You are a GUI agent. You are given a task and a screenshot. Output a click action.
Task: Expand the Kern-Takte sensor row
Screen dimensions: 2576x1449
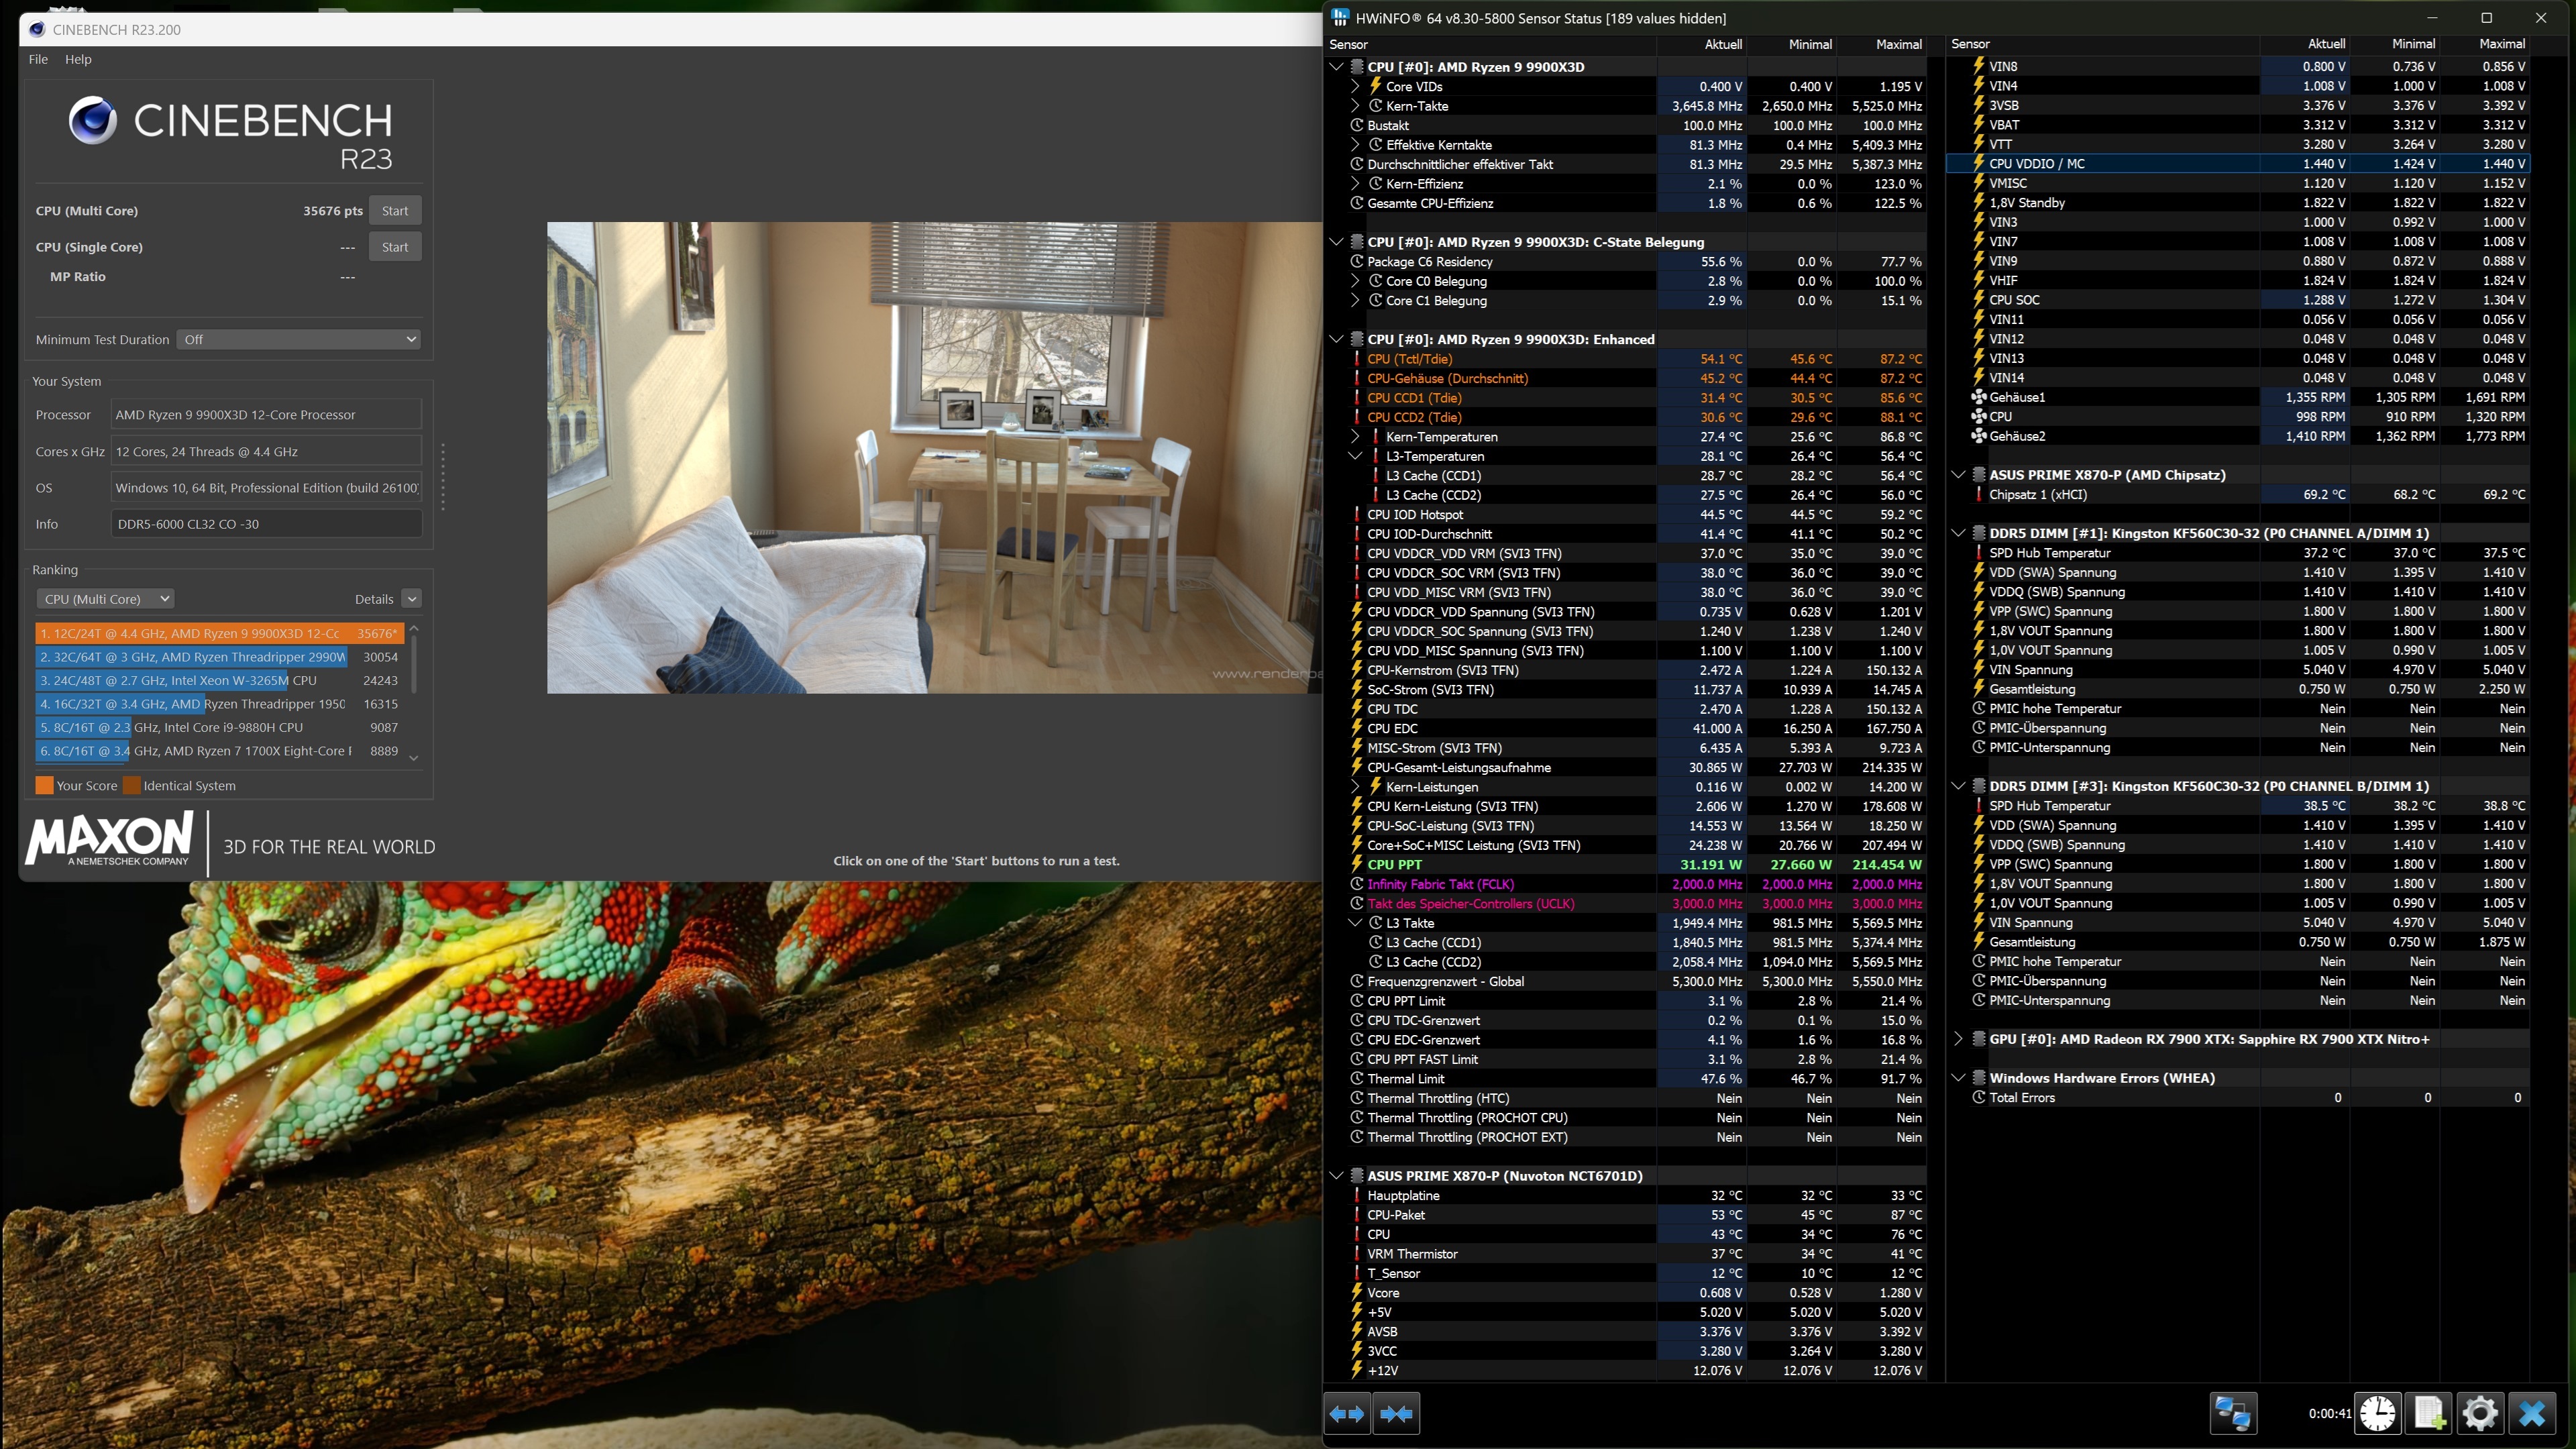point(1355,106)
